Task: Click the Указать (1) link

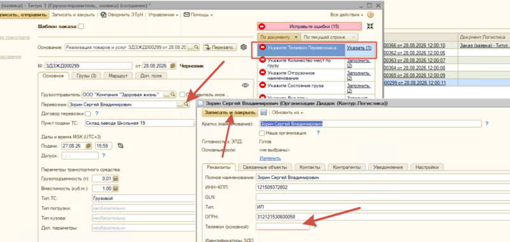Action: (x=359, y=48)
